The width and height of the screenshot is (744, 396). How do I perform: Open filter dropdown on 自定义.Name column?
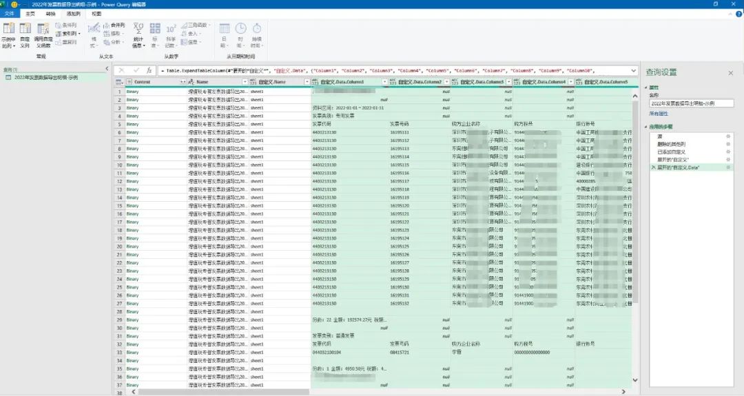(307, 82)
